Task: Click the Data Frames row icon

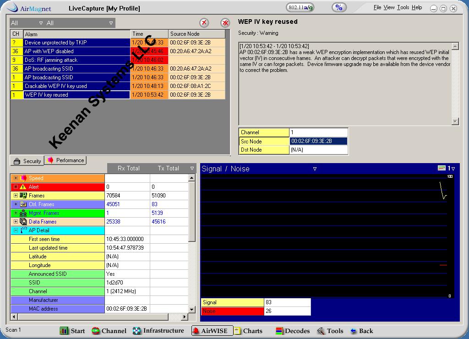Action: (x=23, y=221)
